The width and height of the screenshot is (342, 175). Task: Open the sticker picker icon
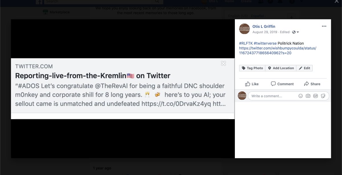coord(323,96)
